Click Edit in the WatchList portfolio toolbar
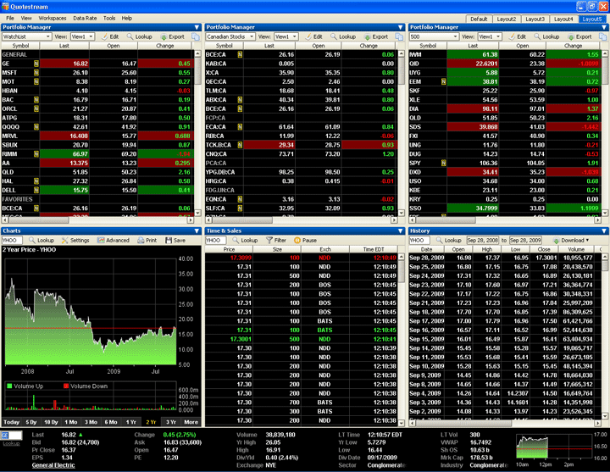The height and width of the screenshot is (472, 610). pos(109,36)
